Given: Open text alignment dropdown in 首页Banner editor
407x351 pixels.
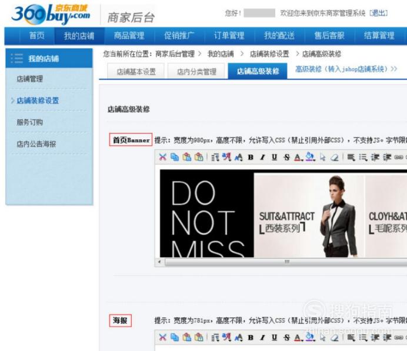Looking at the screenshot, I should coord(351,157).
